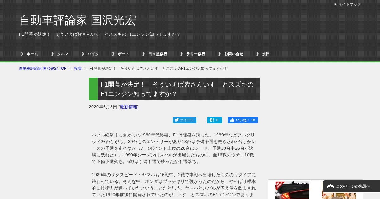Open the red car thumbnail in the sidebar
The width and height of the screenshot is (380, 199).
pyautogui.click(x=292, y=190)
